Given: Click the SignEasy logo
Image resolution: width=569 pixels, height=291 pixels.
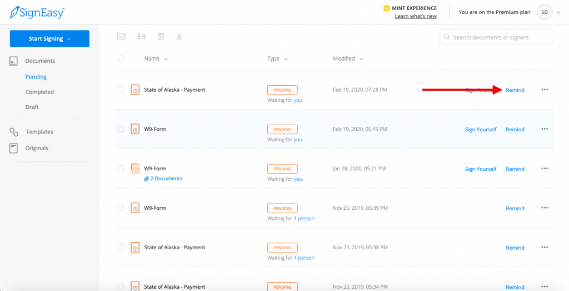Looking at the screenshot, I should pyautogui.click(x=37, y=12).
